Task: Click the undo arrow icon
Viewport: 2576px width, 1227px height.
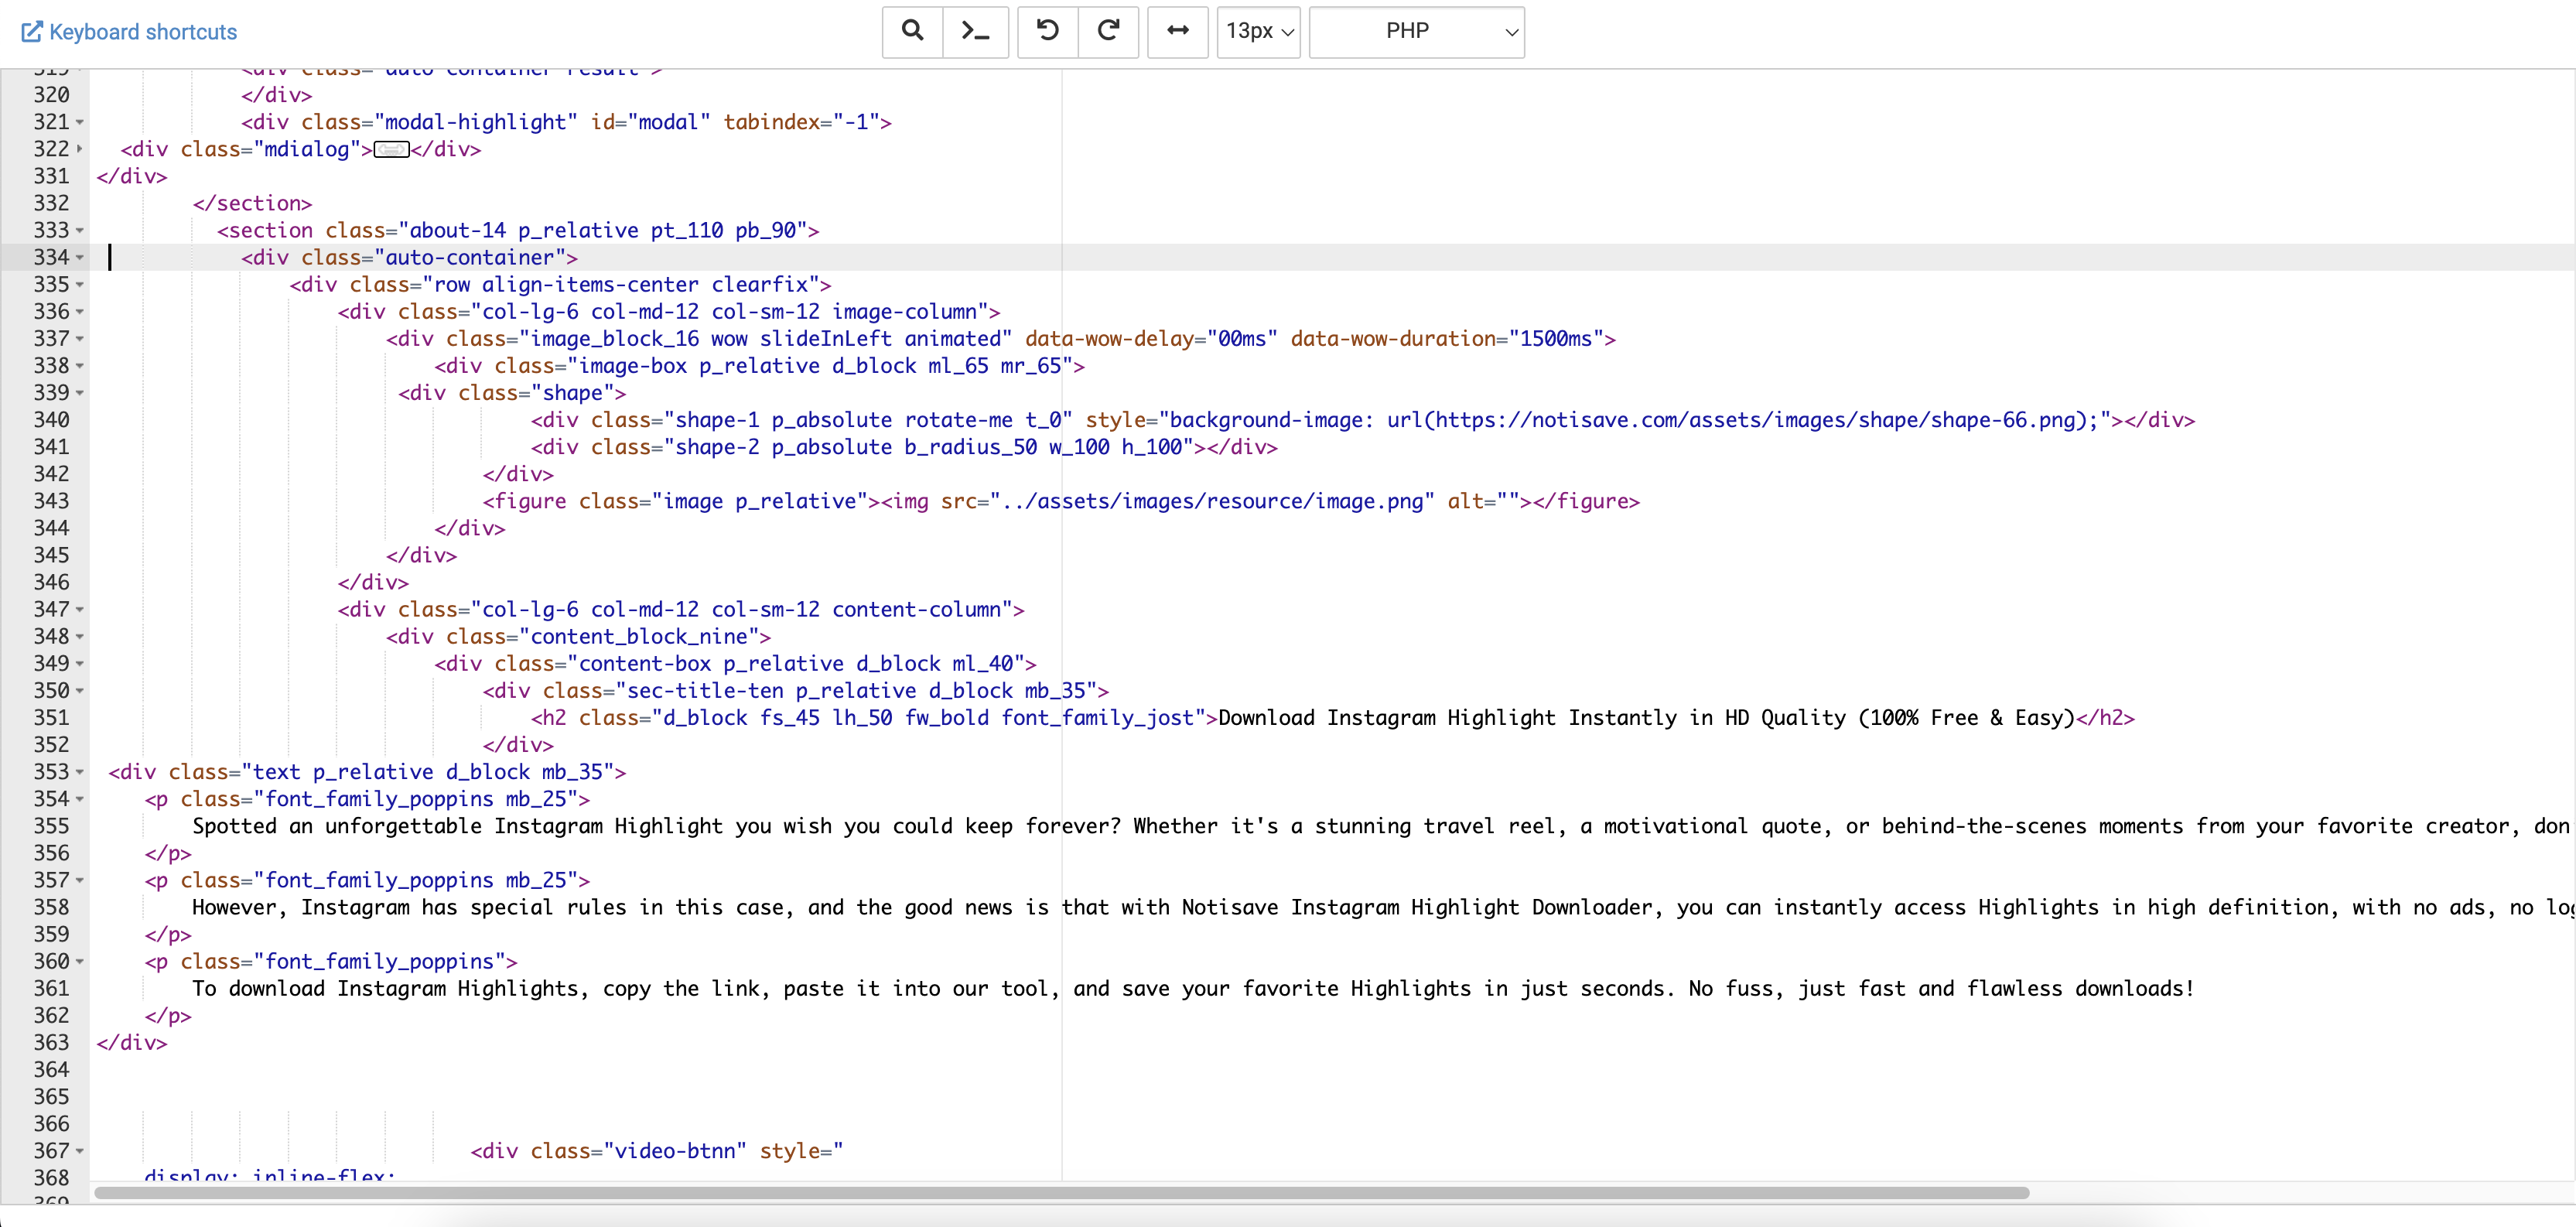Action: (1047, 31)
